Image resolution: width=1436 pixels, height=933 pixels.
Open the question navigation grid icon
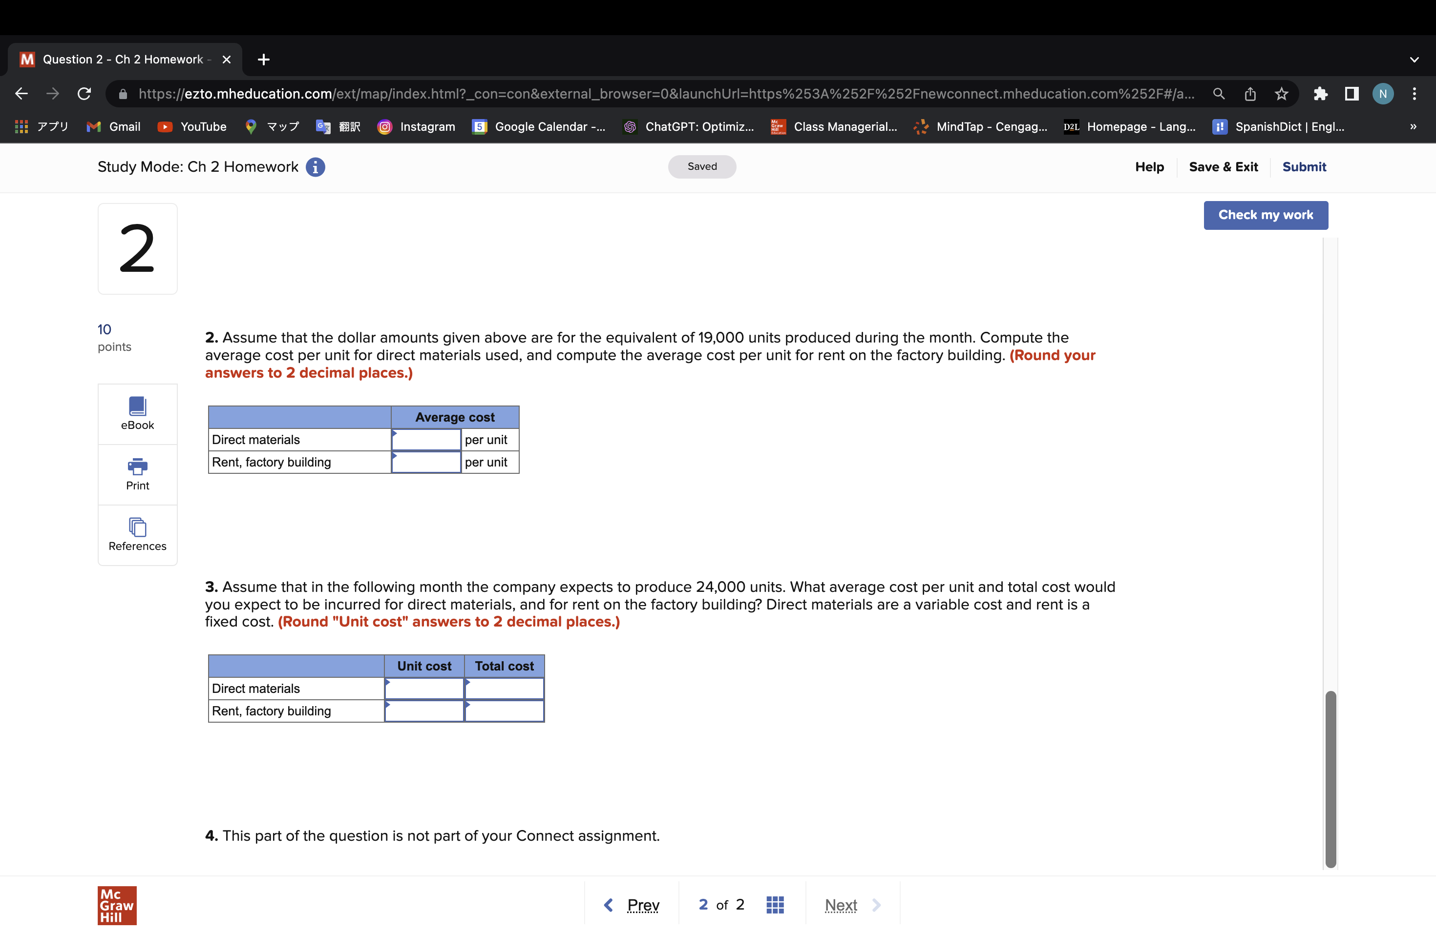[775, 904]
